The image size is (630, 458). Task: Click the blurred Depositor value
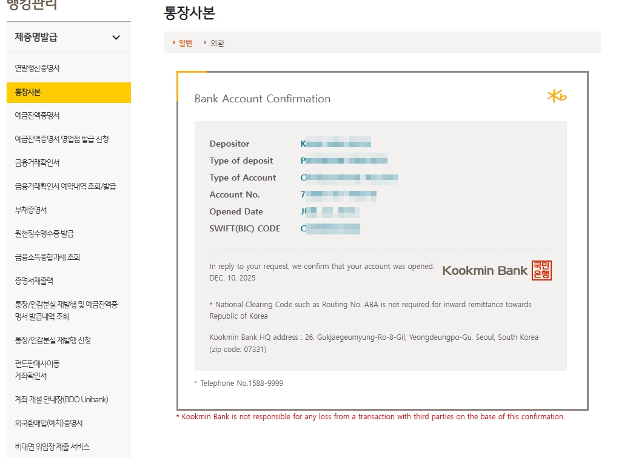(x=336, y=144)
